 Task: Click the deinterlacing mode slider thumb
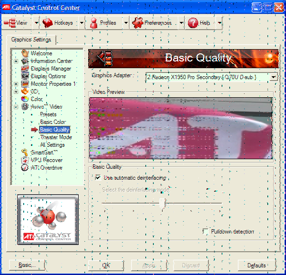162,203
